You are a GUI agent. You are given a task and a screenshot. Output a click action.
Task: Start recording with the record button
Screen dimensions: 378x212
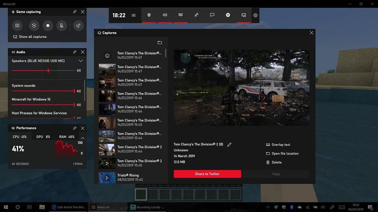[48, 25]
